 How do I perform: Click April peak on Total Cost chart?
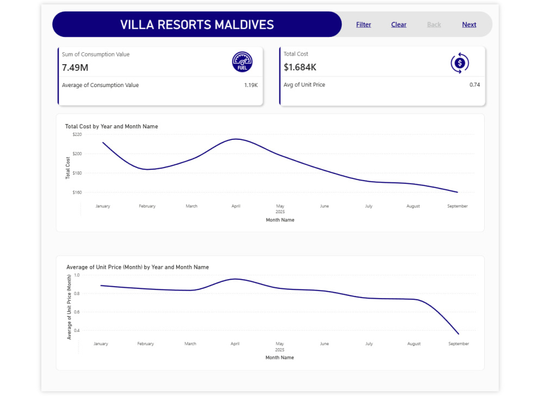coord(236,139)
